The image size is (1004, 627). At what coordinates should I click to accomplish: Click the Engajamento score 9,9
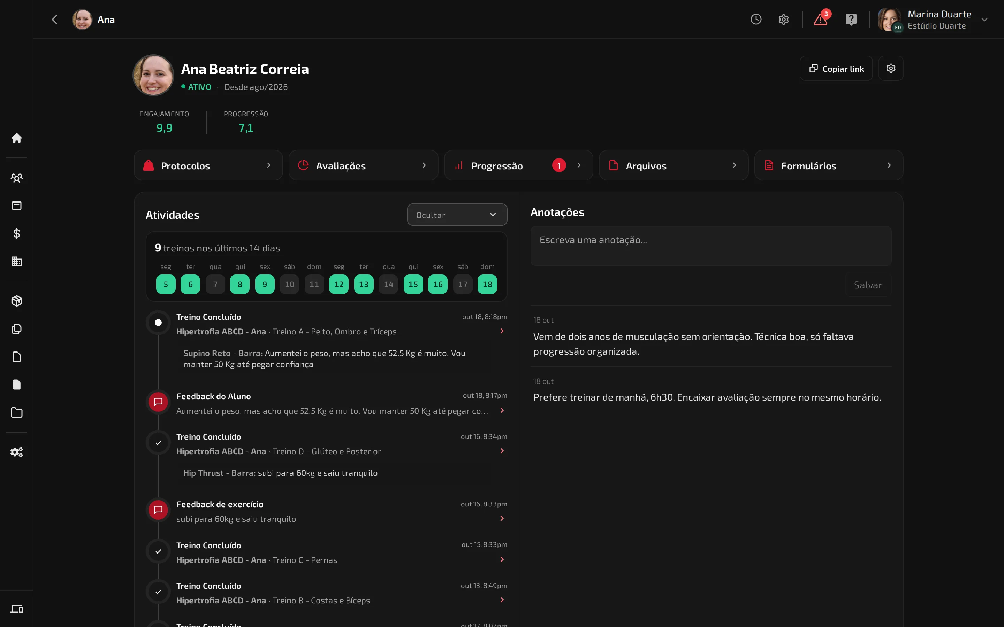pos(164,128)
